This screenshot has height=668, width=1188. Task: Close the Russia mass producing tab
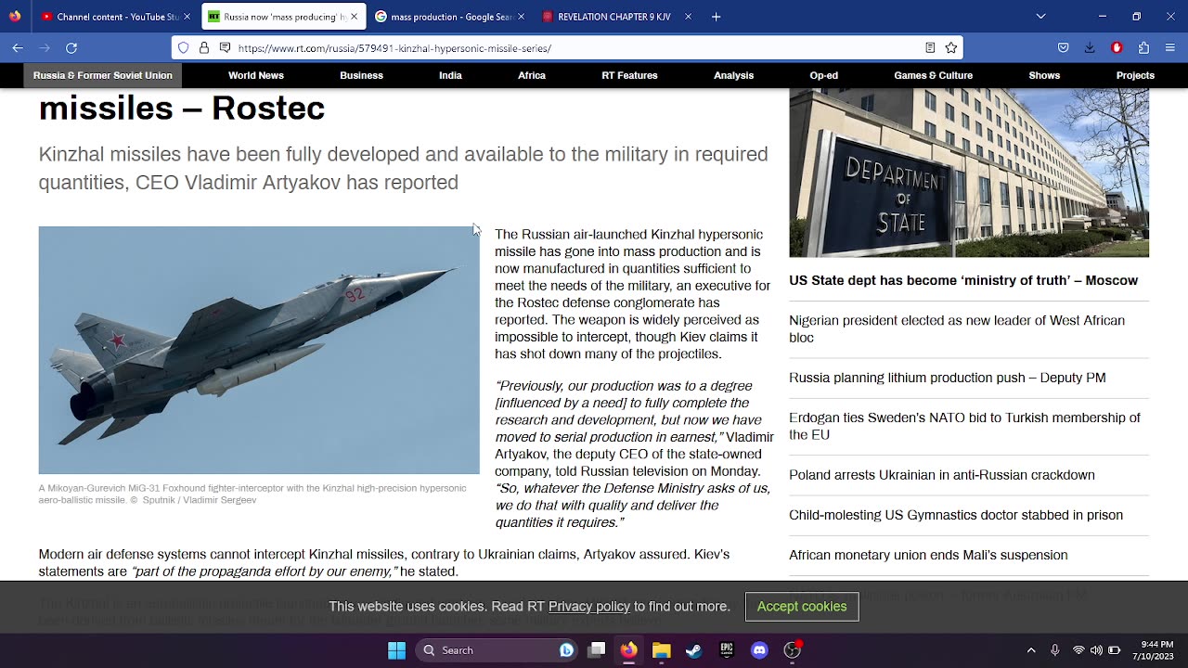tap(354, 17)
